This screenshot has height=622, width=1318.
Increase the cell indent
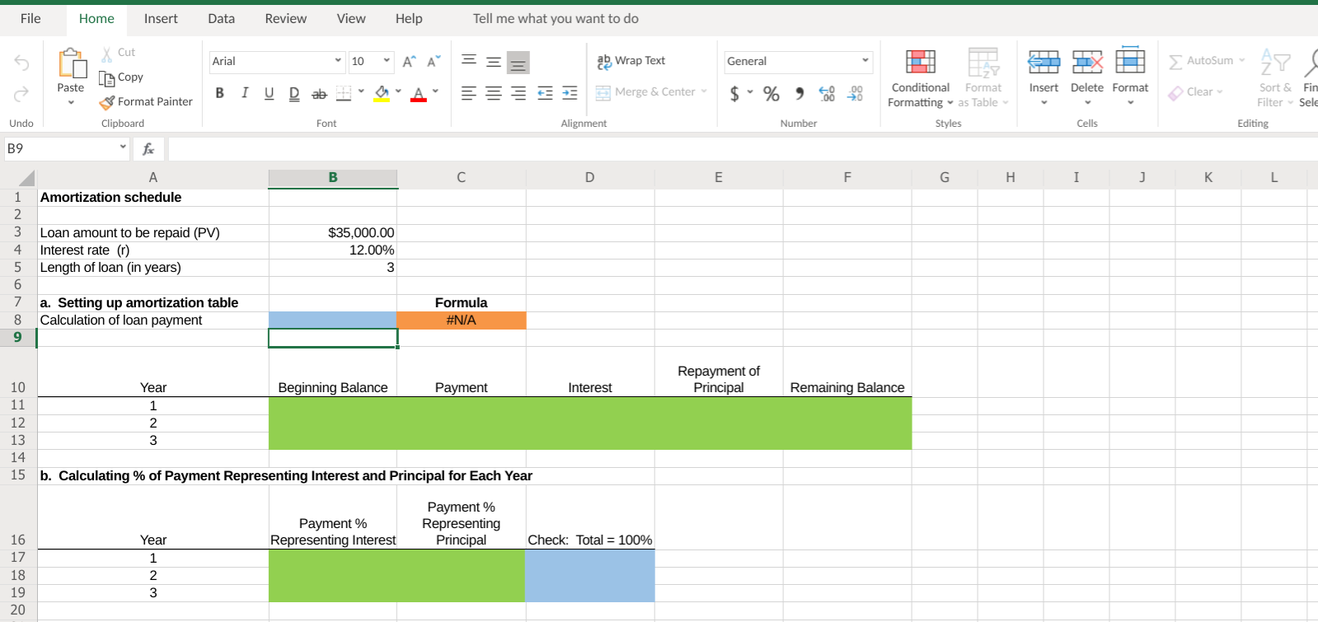[570, 93]
